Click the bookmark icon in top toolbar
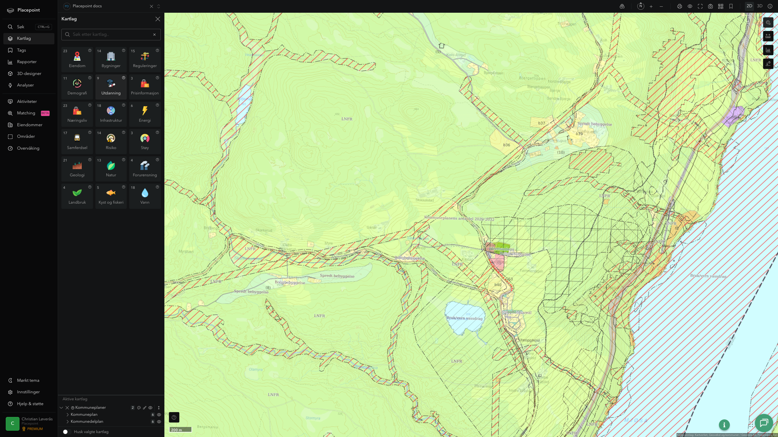This screenshot has height=437, width=778. click(x=731, y=6)
